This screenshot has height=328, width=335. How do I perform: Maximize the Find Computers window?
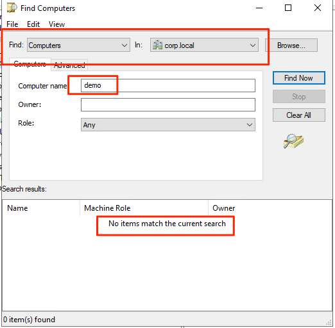coord(288,8)
